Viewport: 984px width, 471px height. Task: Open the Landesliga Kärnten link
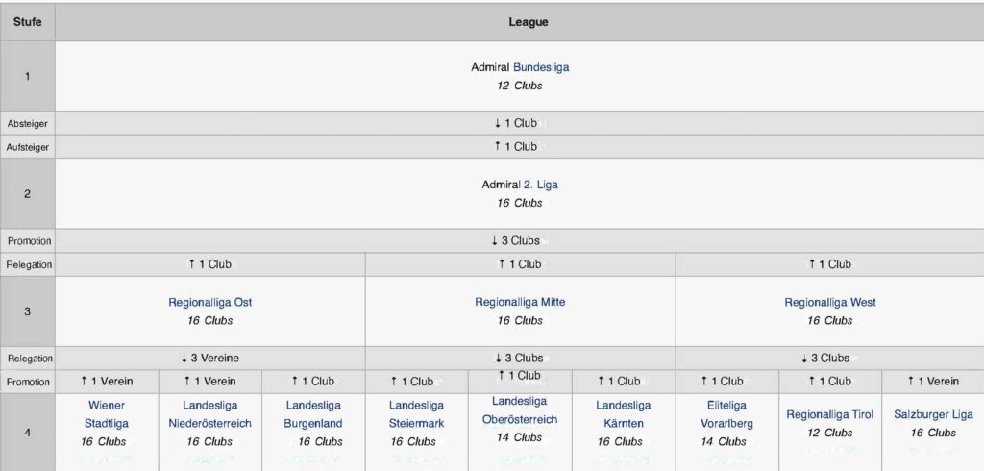click(623, 414)
